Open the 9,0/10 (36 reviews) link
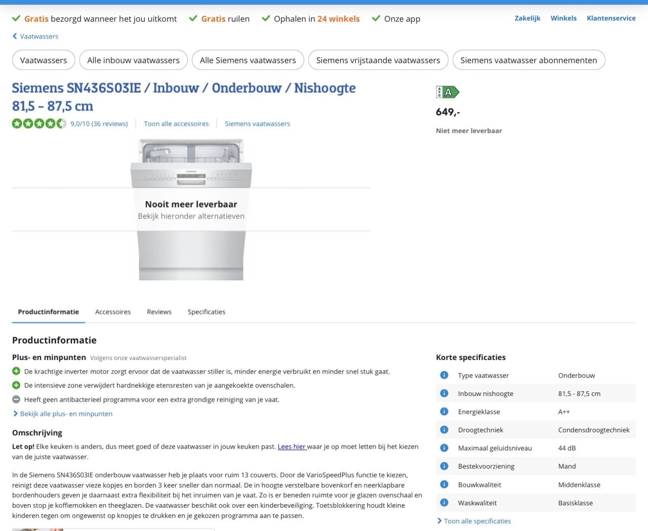 99,123
